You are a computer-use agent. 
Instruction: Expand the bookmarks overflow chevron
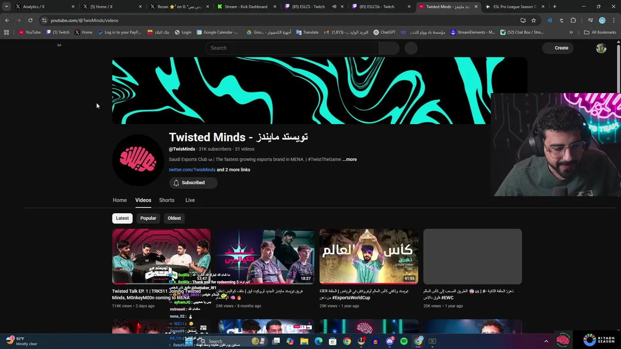[x=571, y=32]
